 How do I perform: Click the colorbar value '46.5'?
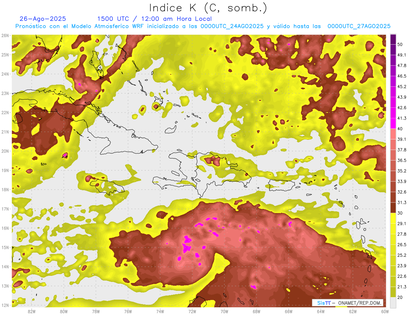402,76
